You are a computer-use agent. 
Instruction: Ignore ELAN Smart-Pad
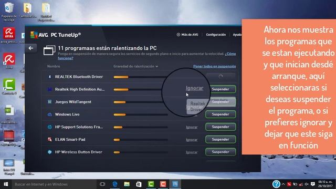pyautogui.click(x=192, y=140)
